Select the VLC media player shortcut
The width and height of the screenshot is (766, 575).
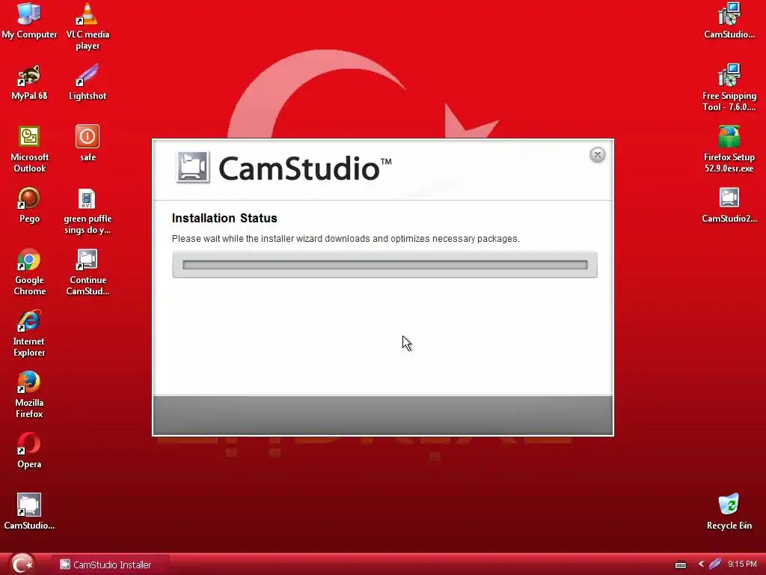pos(88,26)
